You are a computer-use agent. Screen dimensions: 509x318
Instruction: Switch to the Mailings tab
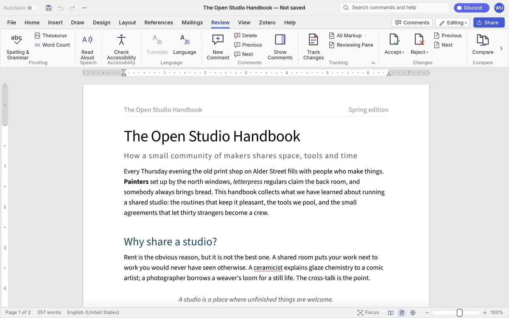tap(192, 22)
